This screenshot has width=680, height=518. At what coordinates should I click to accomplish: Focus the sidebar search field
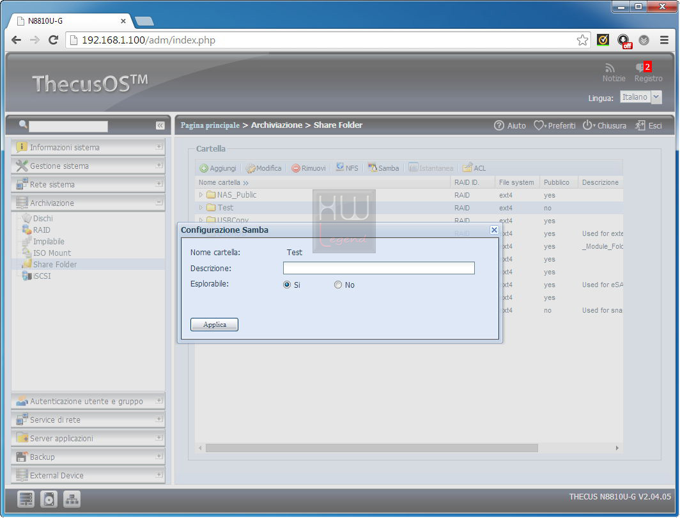(68, 126)
